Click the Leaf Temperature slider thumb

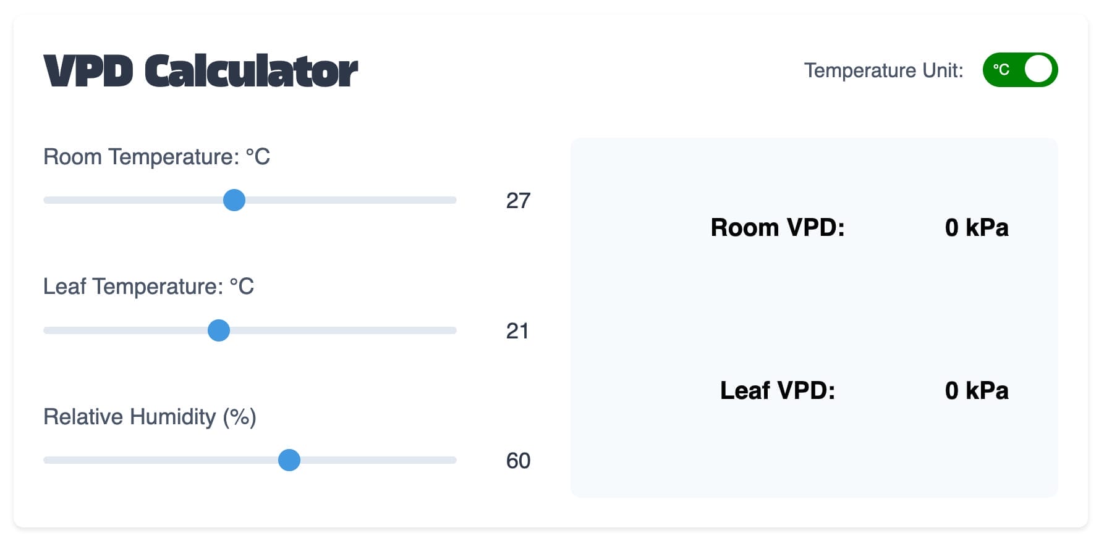pos(218,331)
